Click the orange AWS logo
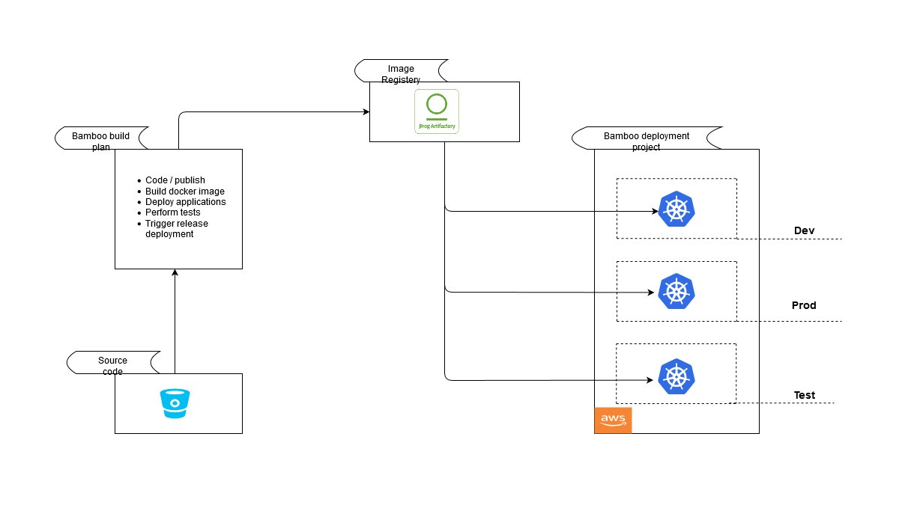This screenshot has width=899, height=505. 613,420
